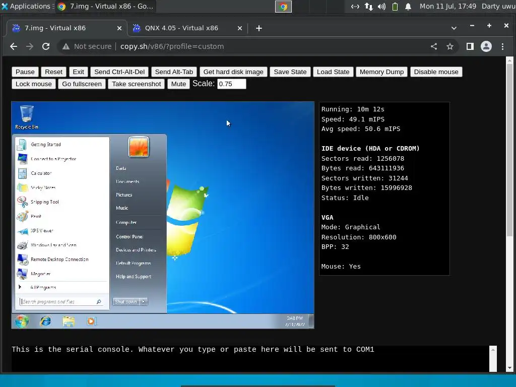Open the notification bell in the panel
The width and height of the screenshot is (516, 387).
tap(408, 7)
